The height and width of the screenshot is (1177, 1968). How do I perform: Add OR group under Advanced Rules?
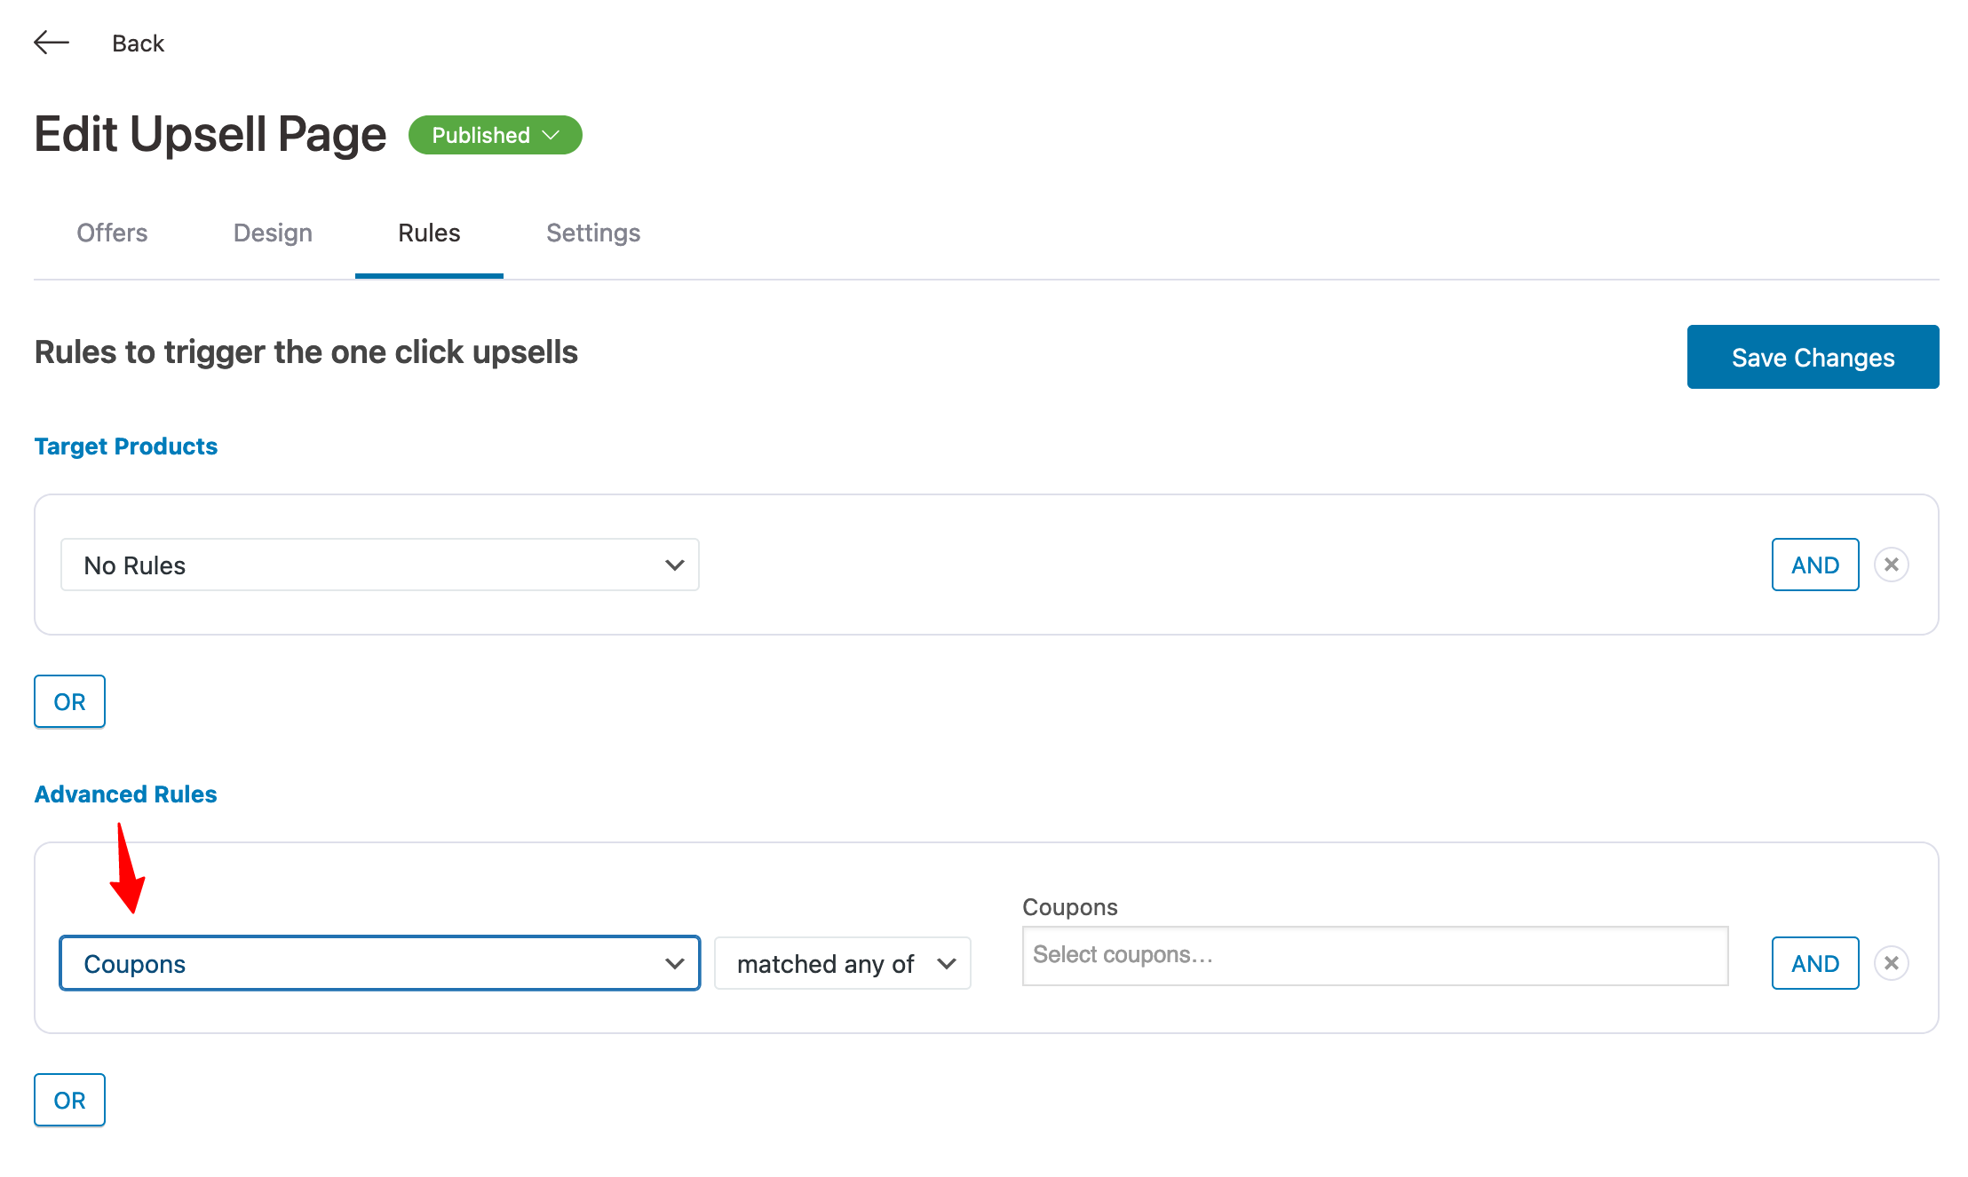pyautogui.click(x=69, y=1100)
